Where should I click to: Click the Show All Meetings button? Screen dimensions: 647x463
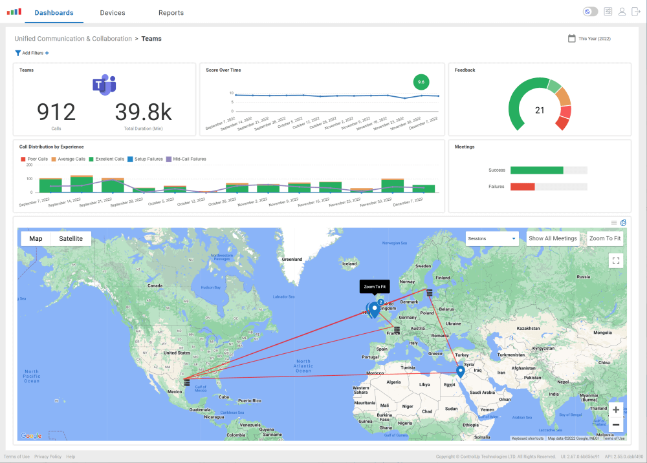(x=553, y=238)
